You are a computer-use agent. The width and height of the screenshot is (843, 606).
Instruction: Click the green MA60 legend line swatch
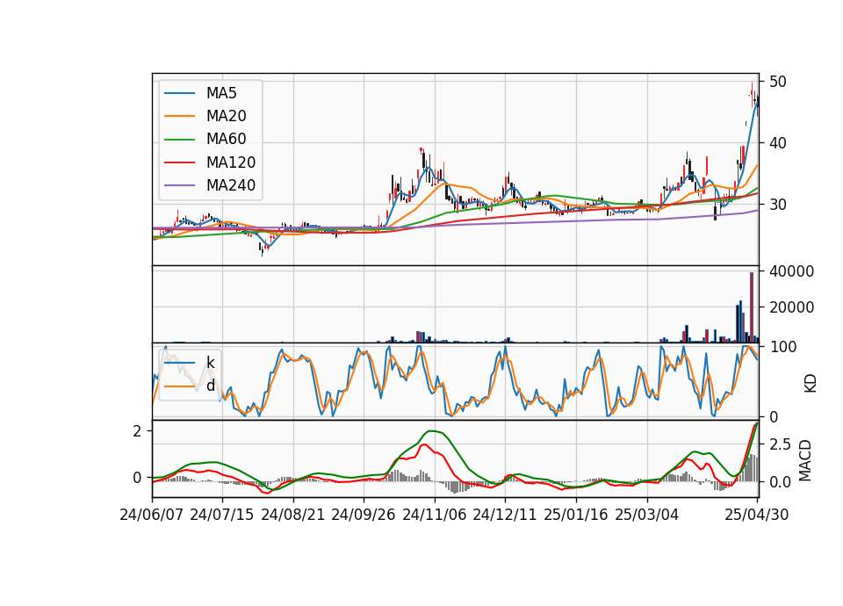click(x=179, y=140)
